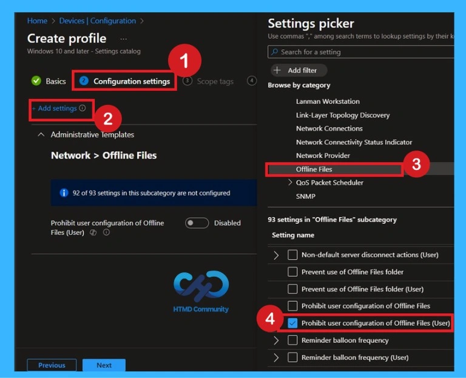Select Network Connectivity Status Indicator category
466x378 pixels.
[x=354, y=142]
